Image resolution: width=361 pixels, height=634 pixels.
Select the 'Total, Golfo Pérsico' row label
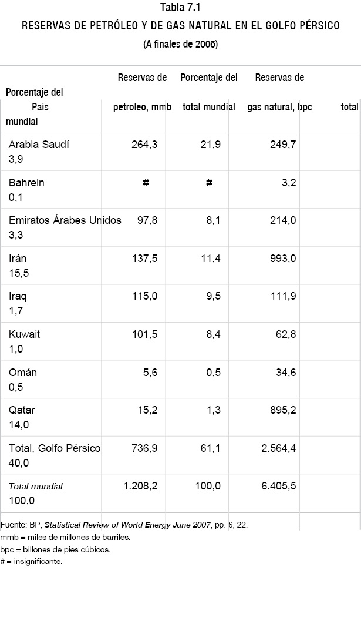coord(55,448)
